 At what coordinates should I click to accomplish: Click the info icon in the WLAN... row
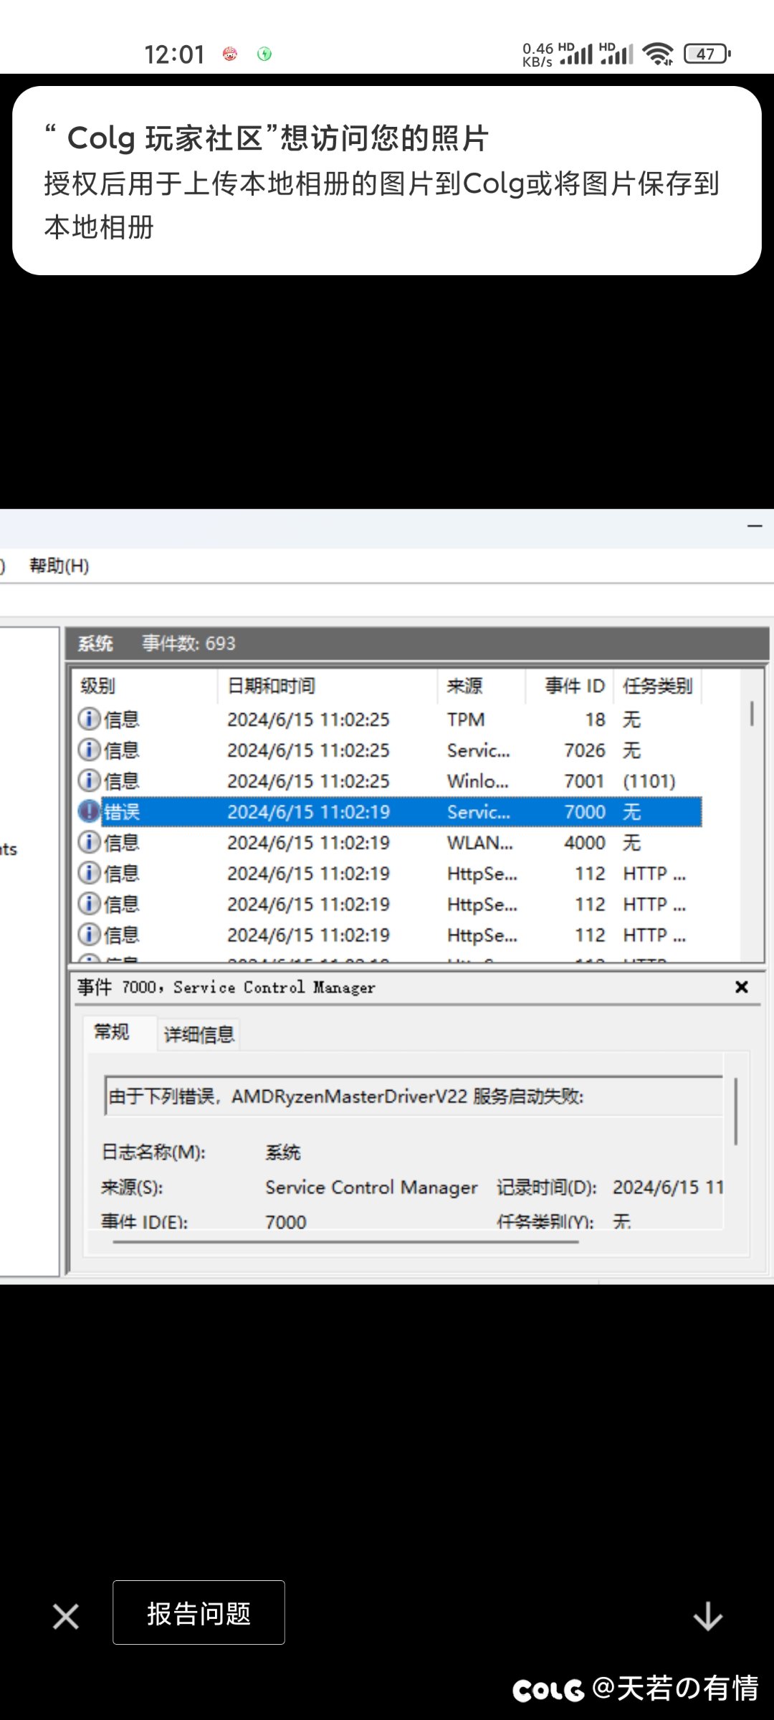click(x=89, y=842)
